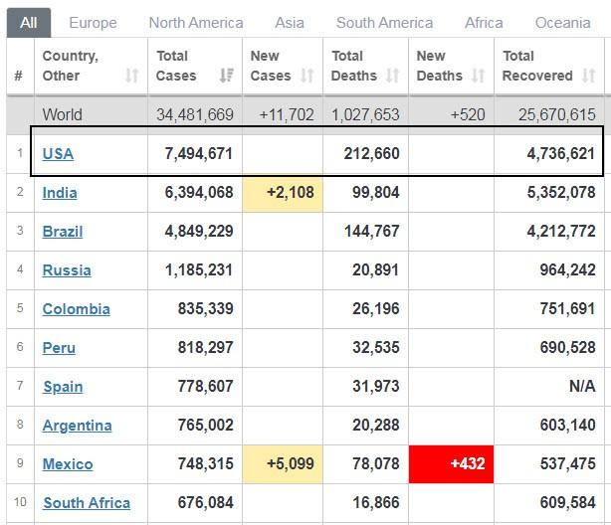611x525 pixels.
Task: Sort by Country column sort arrows
Action: pyautogui.click(x=131, y=76)
